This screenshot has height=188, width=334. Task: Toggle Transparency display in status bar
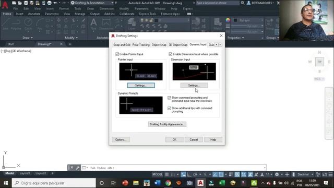(237, 174)
